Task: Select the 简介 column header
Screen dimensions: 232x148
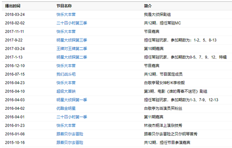Action: 148,6
